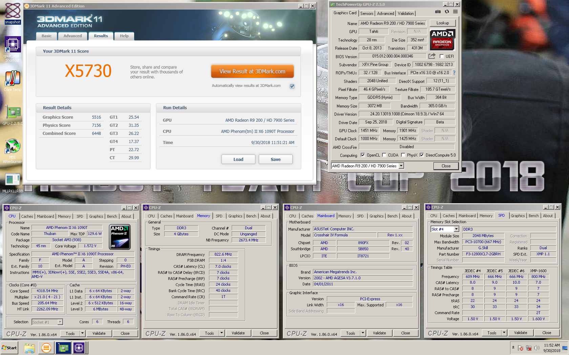Open Advanced tab in GPU-Z

click(x=385, y=14)
